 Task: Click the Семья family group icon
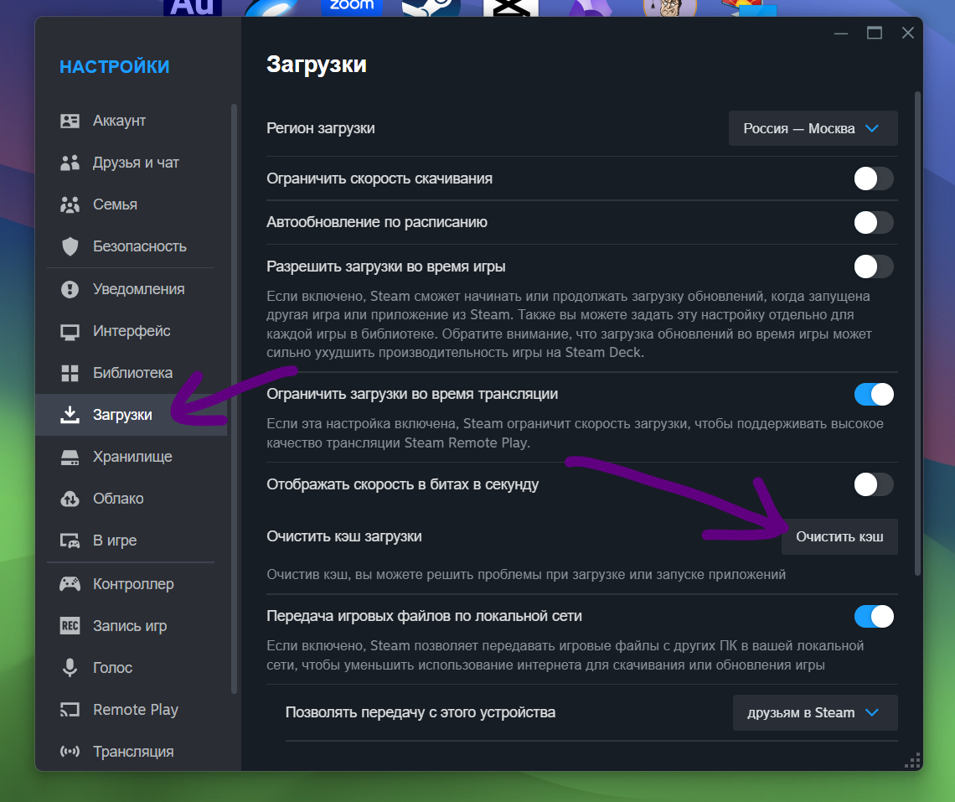point(70,204)
